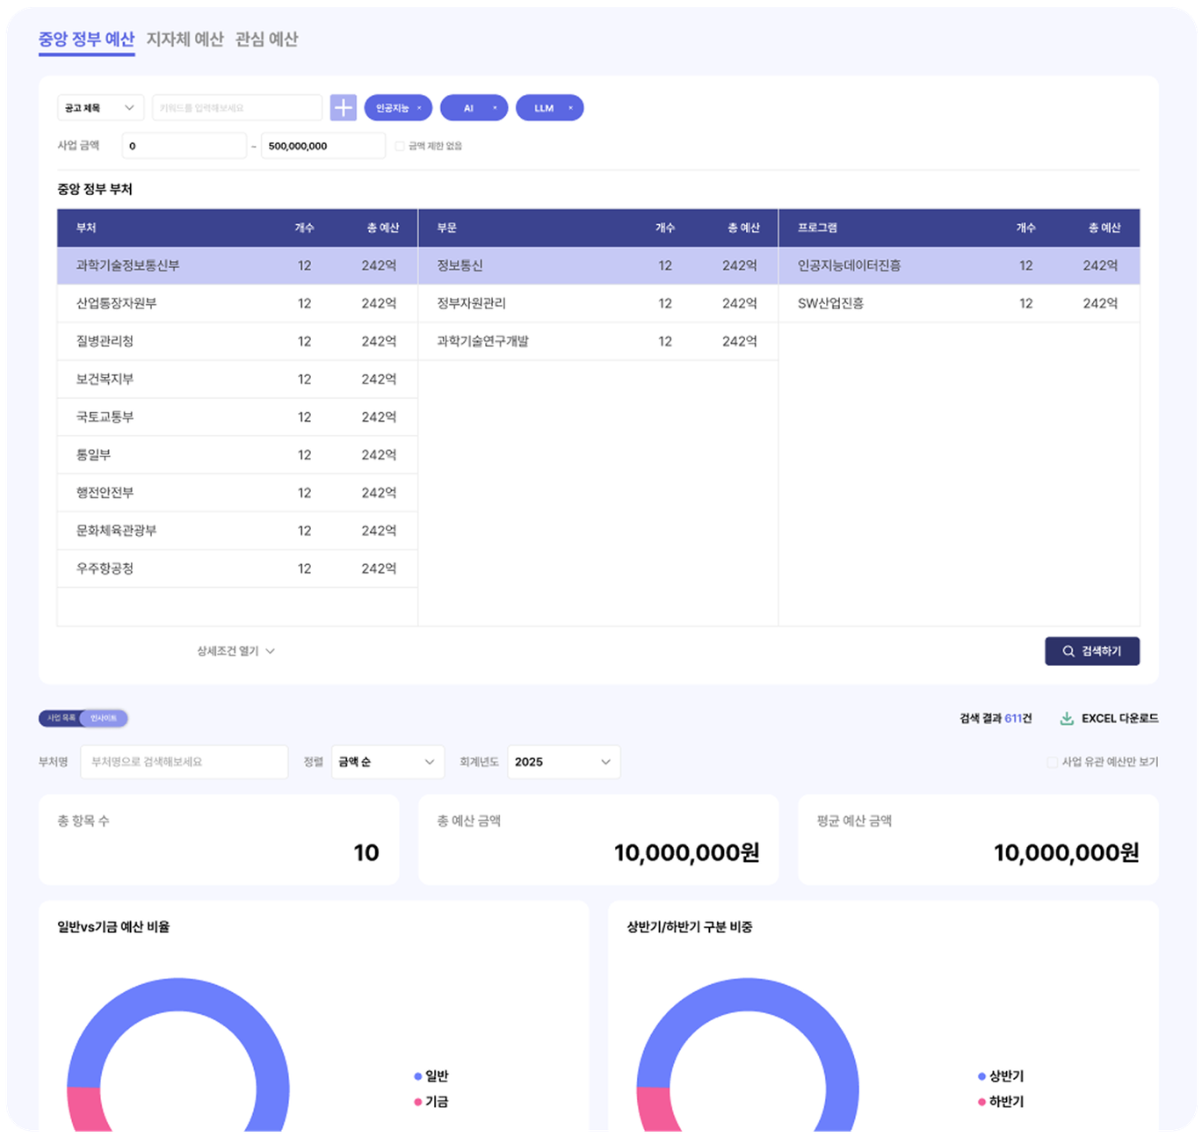Select 우주항공청 row
The width and height of the screenshot is (1202, 1137).
[x=237, y=568]
